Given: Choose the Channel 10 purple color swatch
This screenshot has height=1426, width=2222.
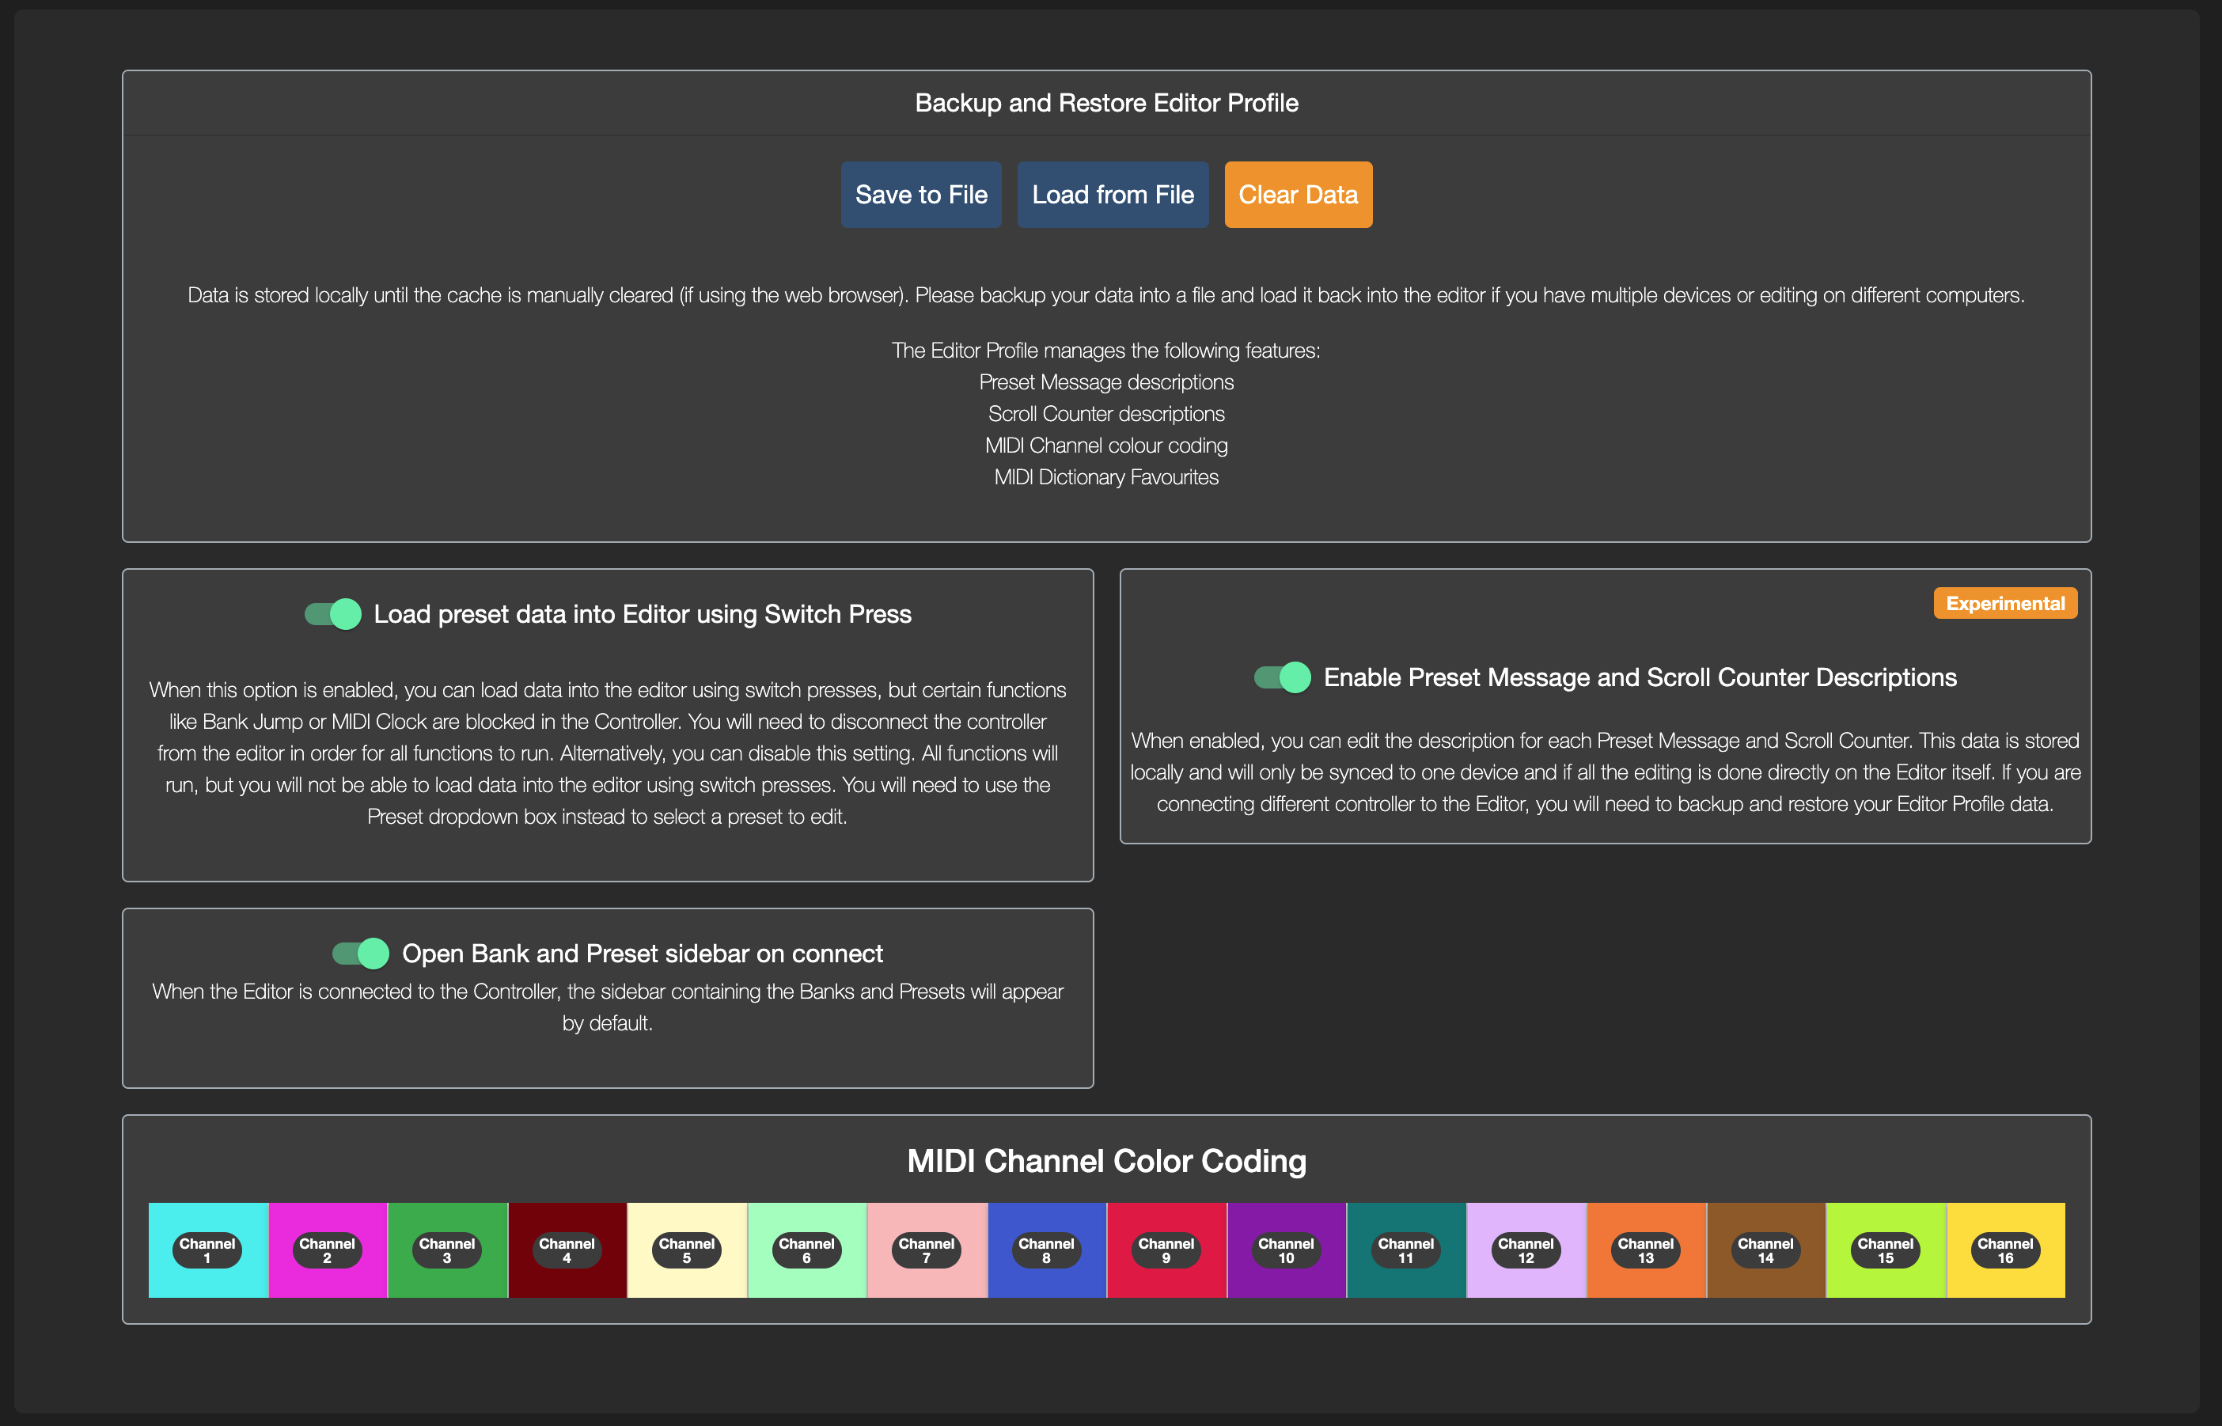Looking at the screenshot, I should pos(1286,1250).
